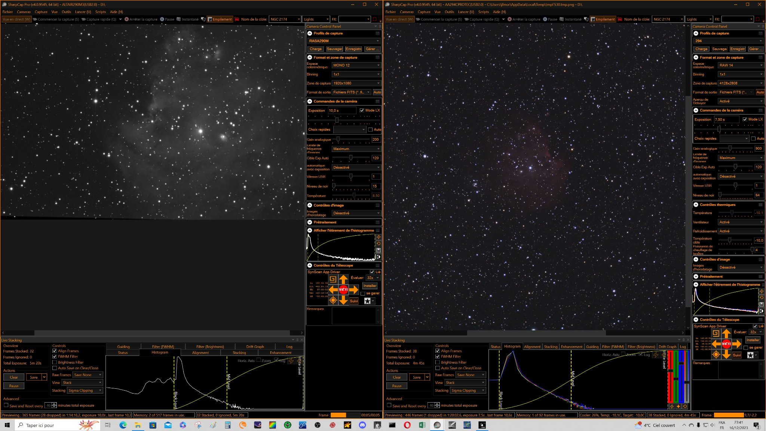Click auto-stretch lightning icon in left mini histogram
Image resolution: width=766 pixels, height=431 pixels.
coord(379,237)
